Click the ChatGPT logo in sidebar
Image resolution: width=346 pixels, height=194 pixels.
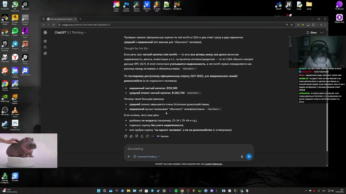click(x=45, y=32)
